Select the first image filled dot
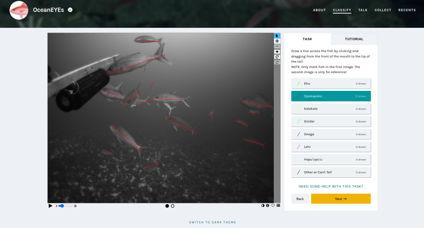The width and height of the screenshot is (424, 228). pos(167,206)
